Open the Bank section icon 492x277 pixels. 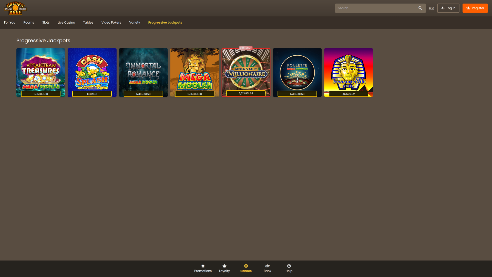click(267, 266)
